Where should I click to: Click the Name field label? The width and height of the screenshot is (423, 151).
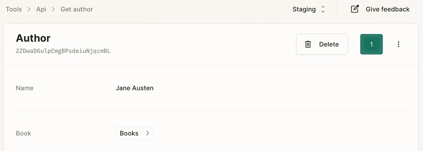click(25, 88)
